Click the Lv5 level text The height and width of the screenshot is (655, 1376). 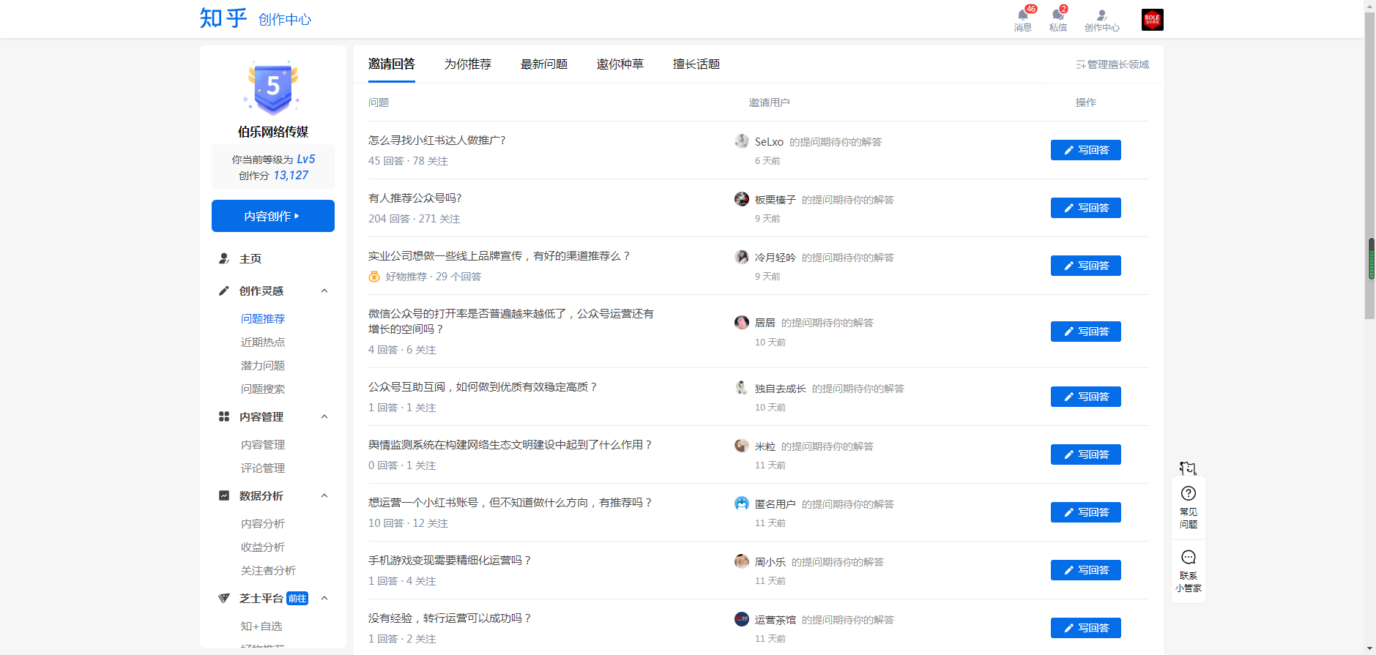pyautogui.click(x=306, y=159)
